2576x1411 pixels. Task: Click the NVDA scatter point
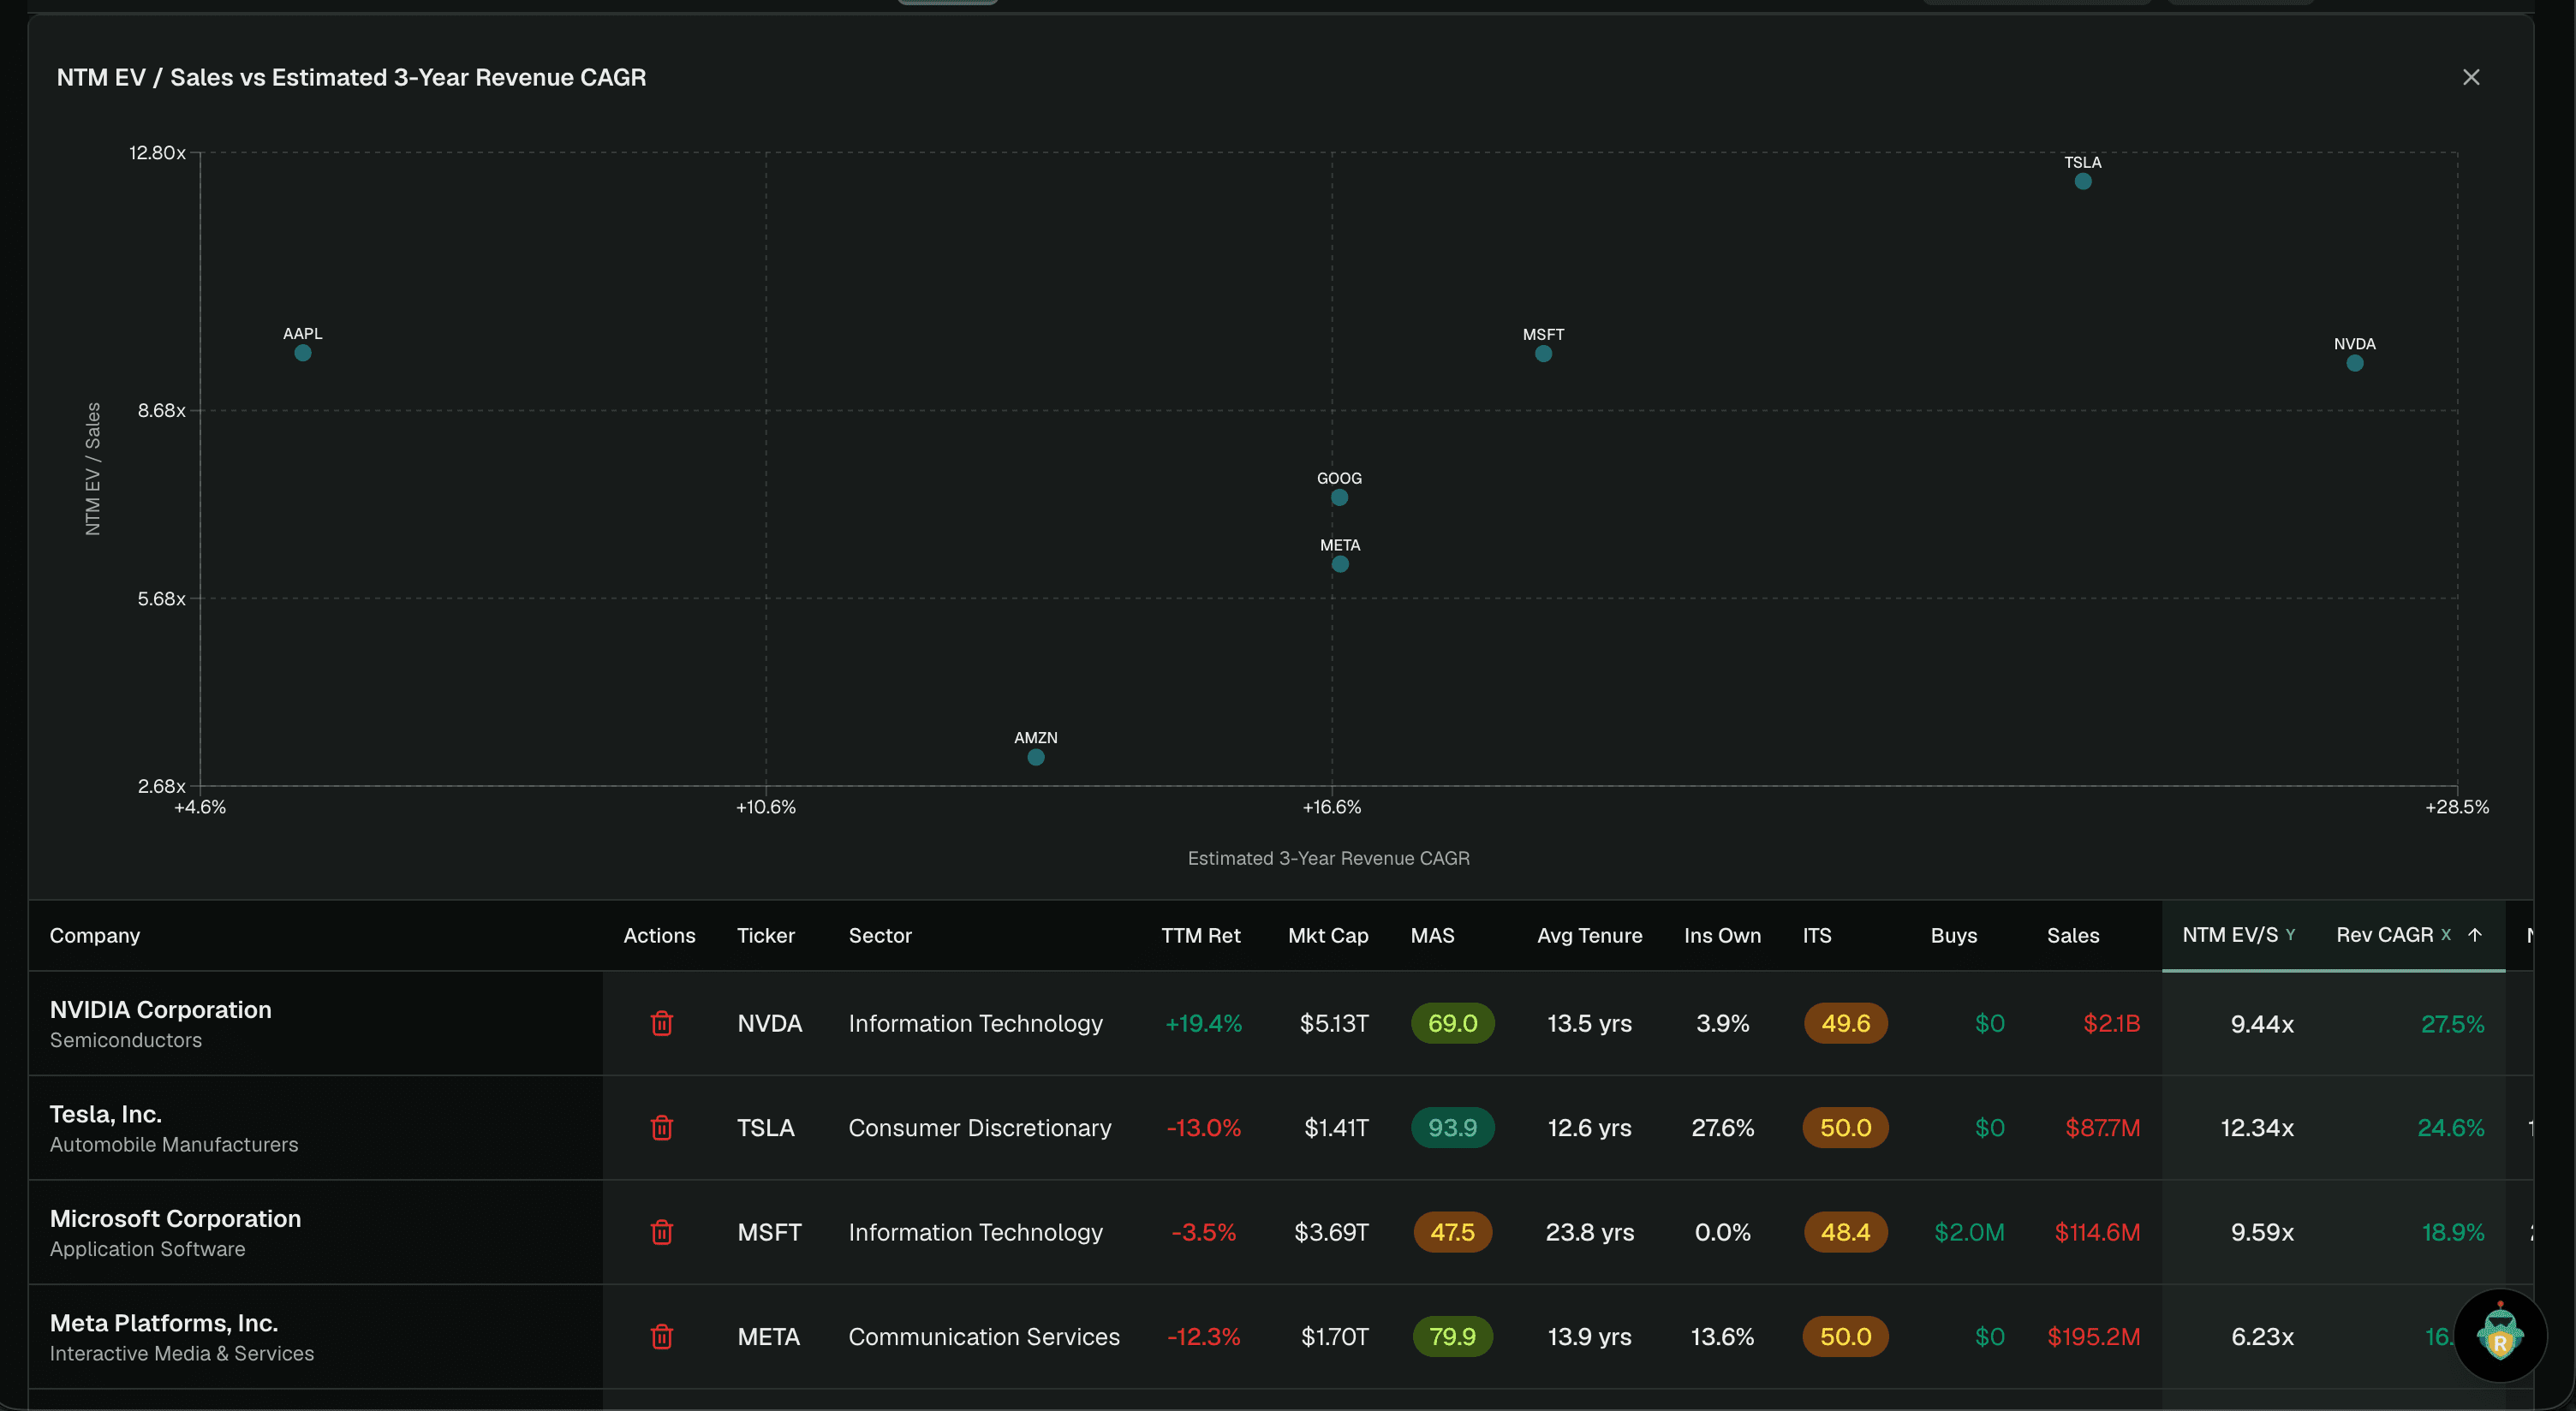pyautogui.click(x=2354, y=363)
